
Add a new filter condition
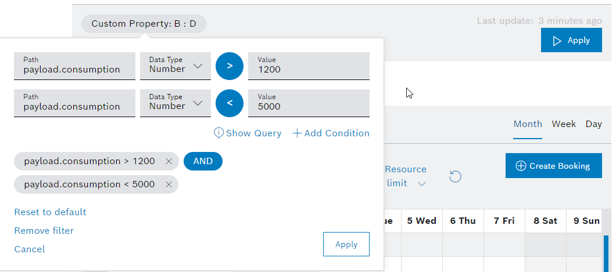[331, 133]
